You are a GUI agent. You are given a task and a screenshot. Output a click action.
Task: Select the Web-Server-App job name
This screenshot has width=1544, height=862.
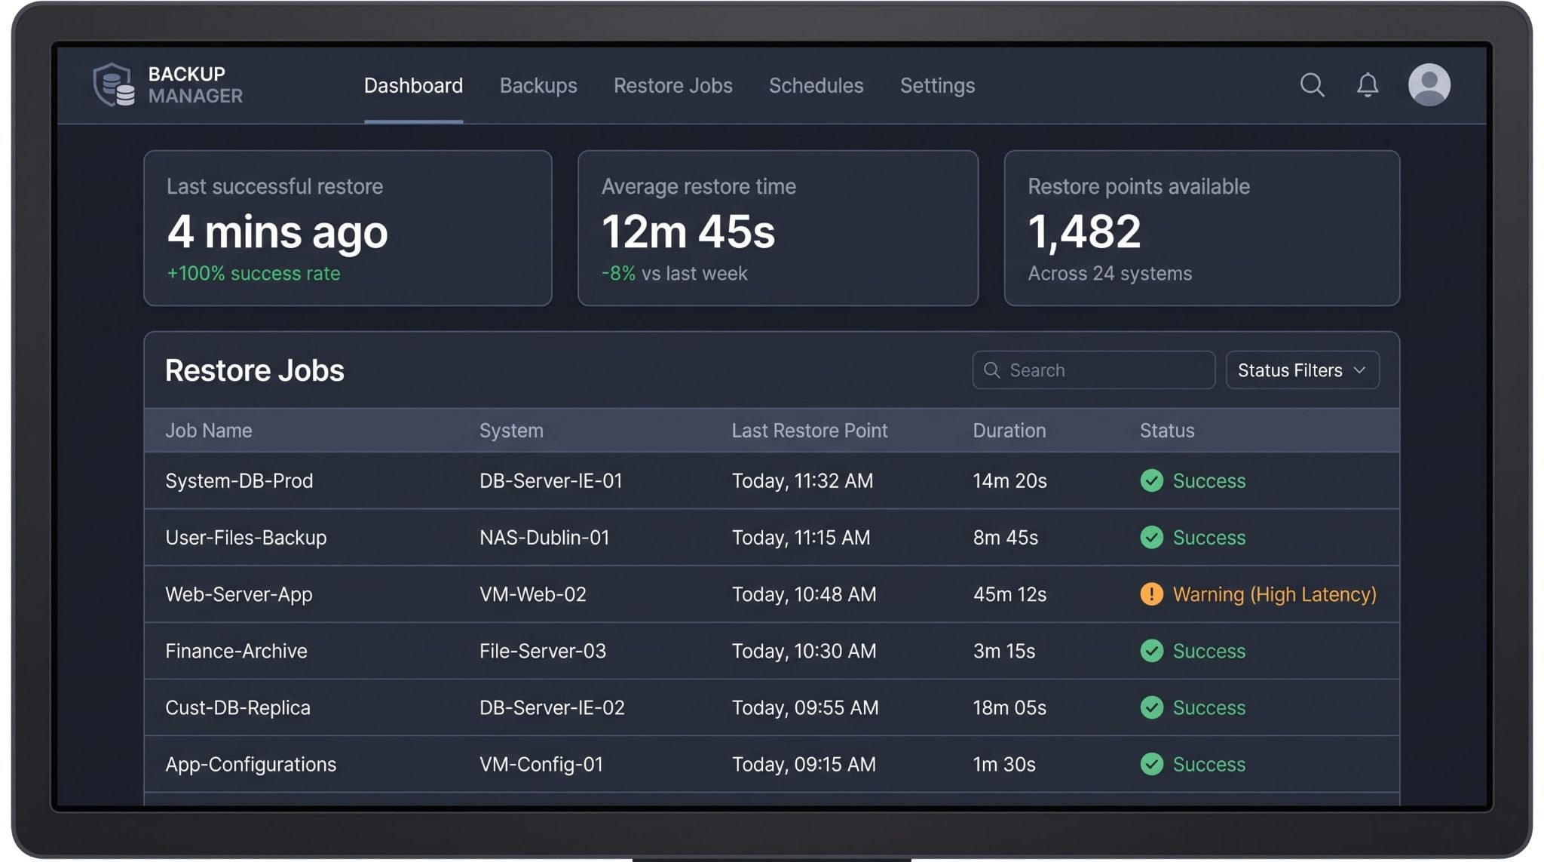tap(239, 594)
